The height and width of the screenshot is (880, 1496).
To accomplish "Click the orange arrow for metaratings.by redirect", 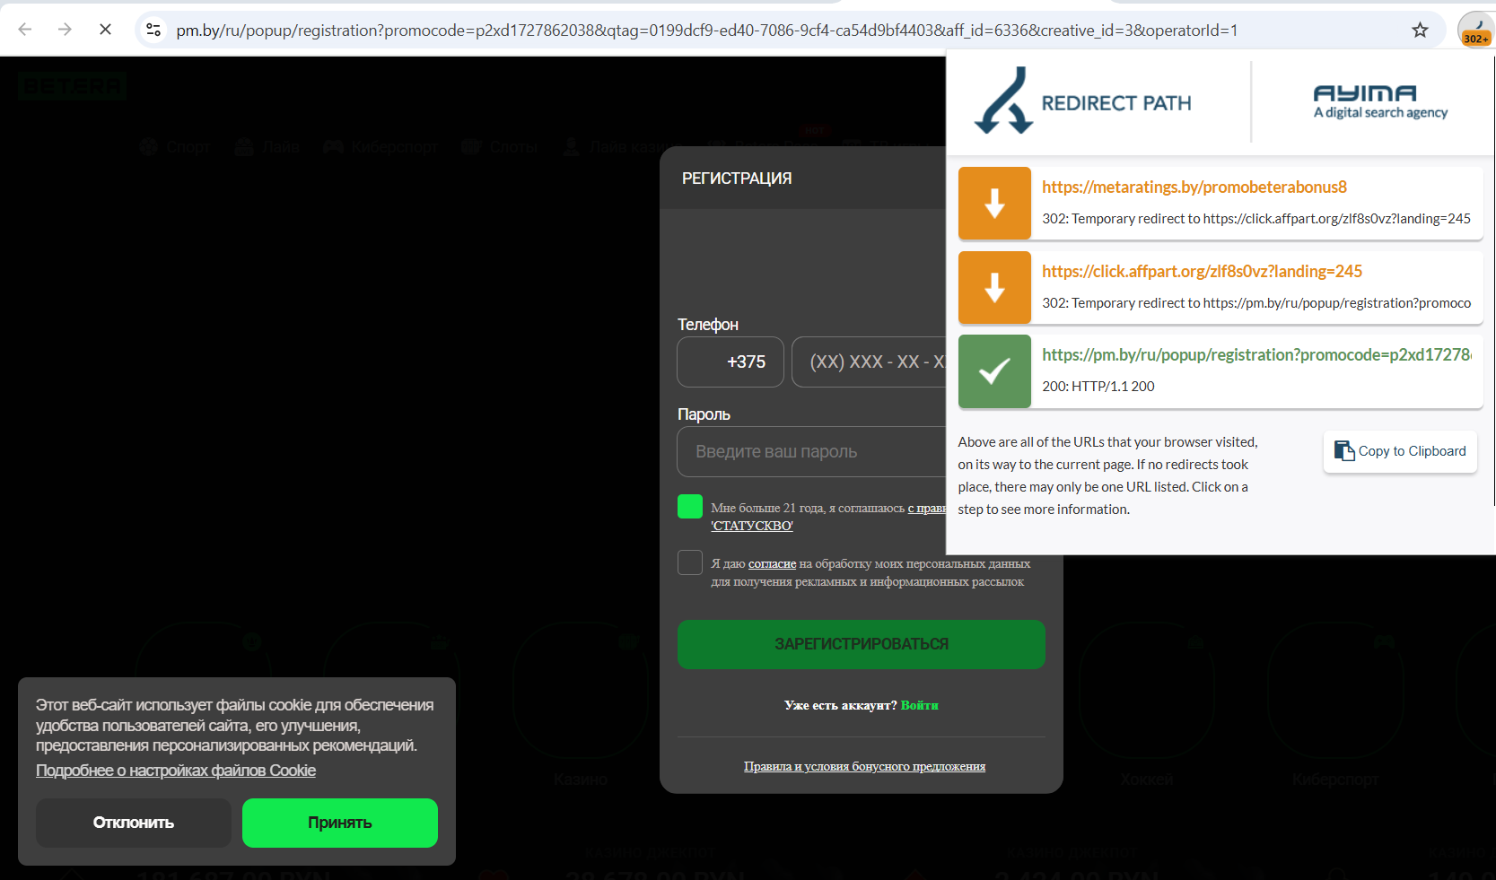I will pos(994,204).
